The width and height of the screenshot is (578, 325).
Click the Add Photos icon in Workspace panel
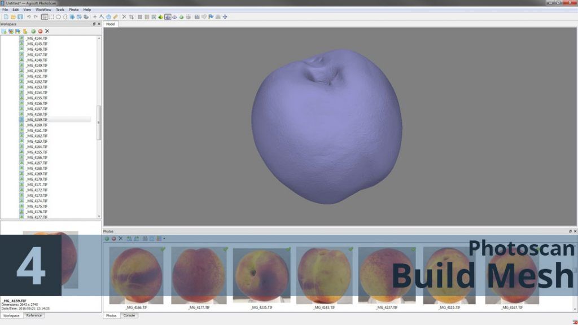pos(11,30)
